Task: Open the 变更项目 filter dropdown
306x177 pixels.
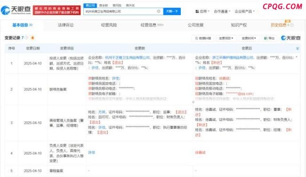Action: pyautogui.click(x=226, y=38)
